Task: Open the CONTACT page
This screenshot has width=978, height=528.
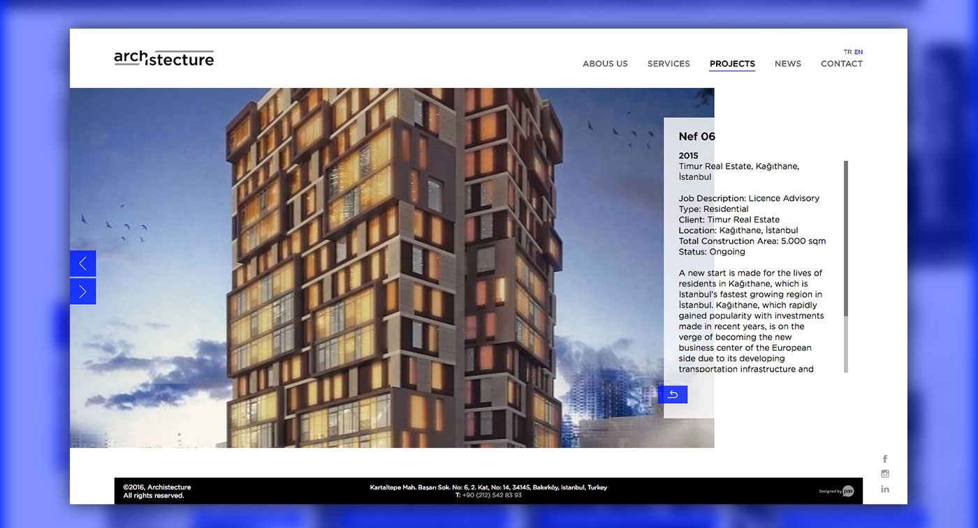Action: 841,63
